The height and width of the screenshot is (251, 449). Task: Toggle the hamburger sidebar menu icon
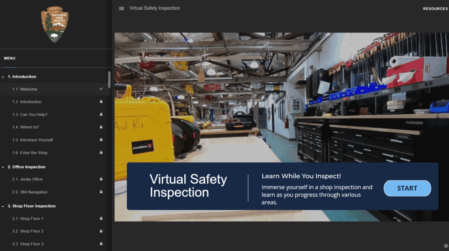(121, 9)
